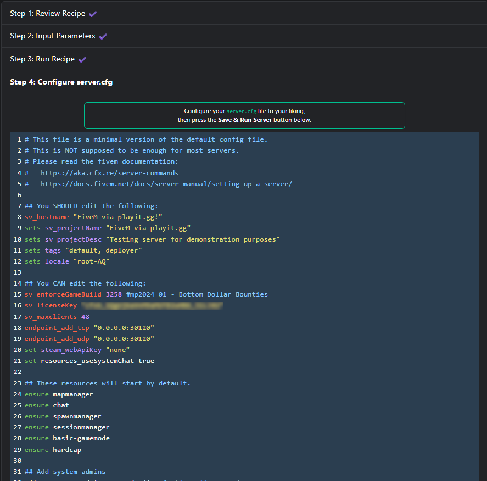Viewport: 487px width, 481px height.
Task: Click the endpoint_add_tcp value "0.0.0.0:30120"
Action: 124,328
